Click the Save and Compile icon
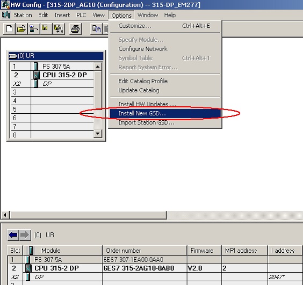Viewport: 303px width, 285px height. tap(59, 29)
